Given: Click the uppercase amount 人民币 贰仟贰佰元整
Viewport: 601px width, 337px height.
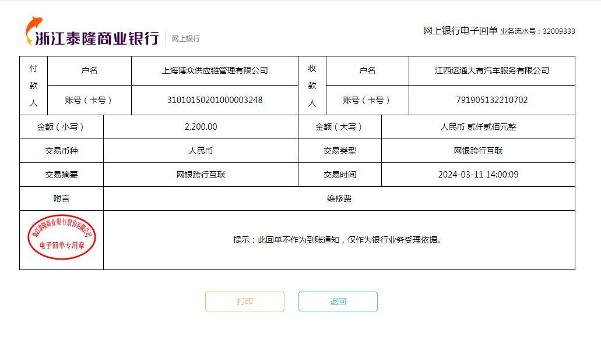Looking at the screenshot, I should tap(478, 127).
